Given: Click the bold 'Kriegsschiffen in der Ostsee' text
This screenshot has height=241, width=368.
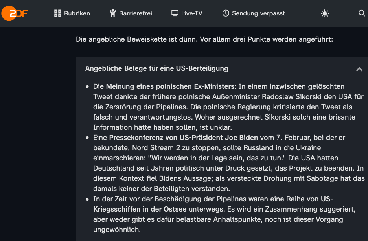Looking at the screenshot, I should point(140,209).
